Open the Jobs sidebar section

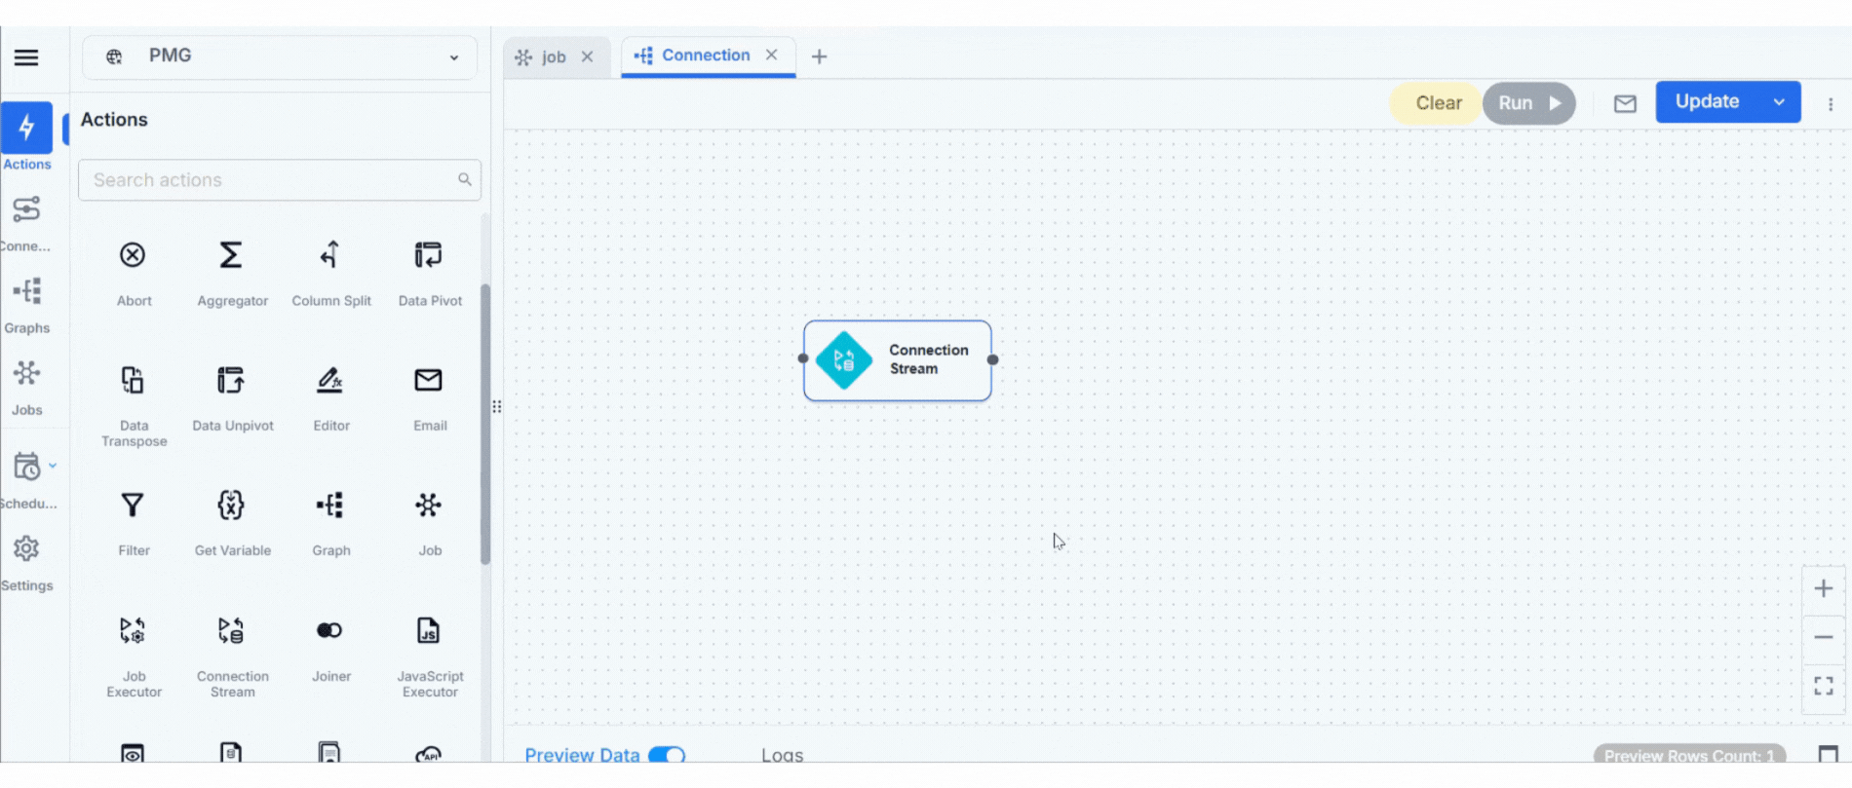coord(26,387)
